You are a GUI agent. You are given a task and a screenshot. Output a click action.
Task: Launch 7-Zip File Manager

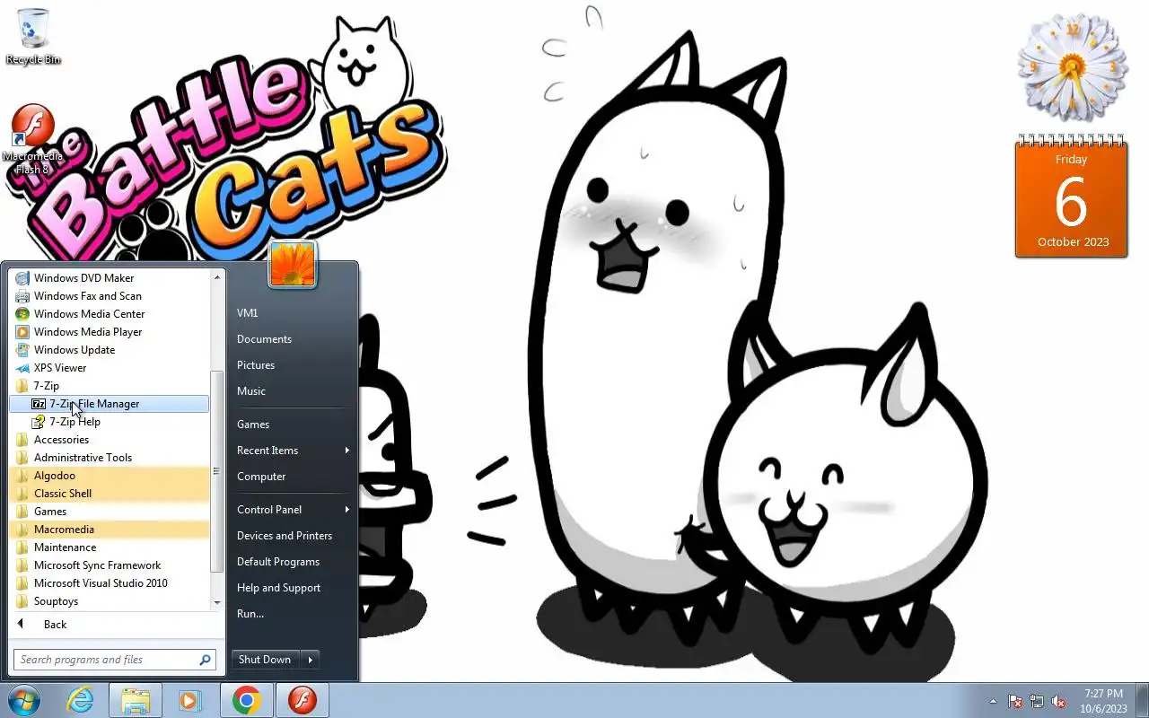(x=109, y=404)
